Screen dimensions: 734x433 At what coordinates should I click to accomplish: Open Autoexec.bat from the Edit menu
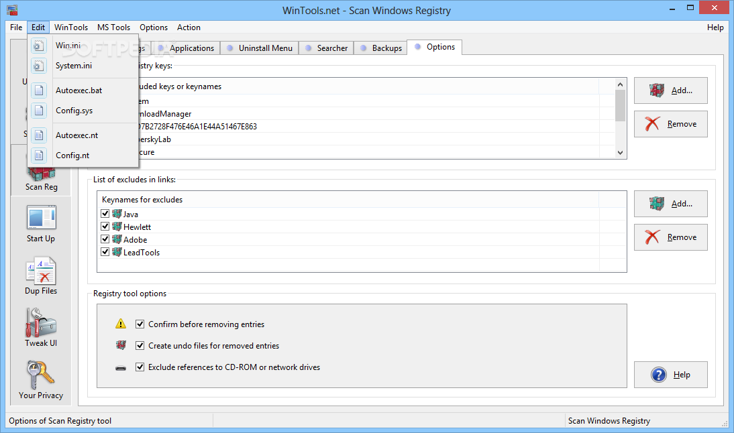(83, 90)
